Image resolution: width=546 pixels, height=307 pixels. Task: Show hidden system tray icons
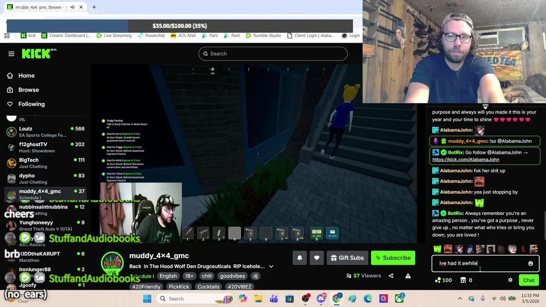(460, 298)
